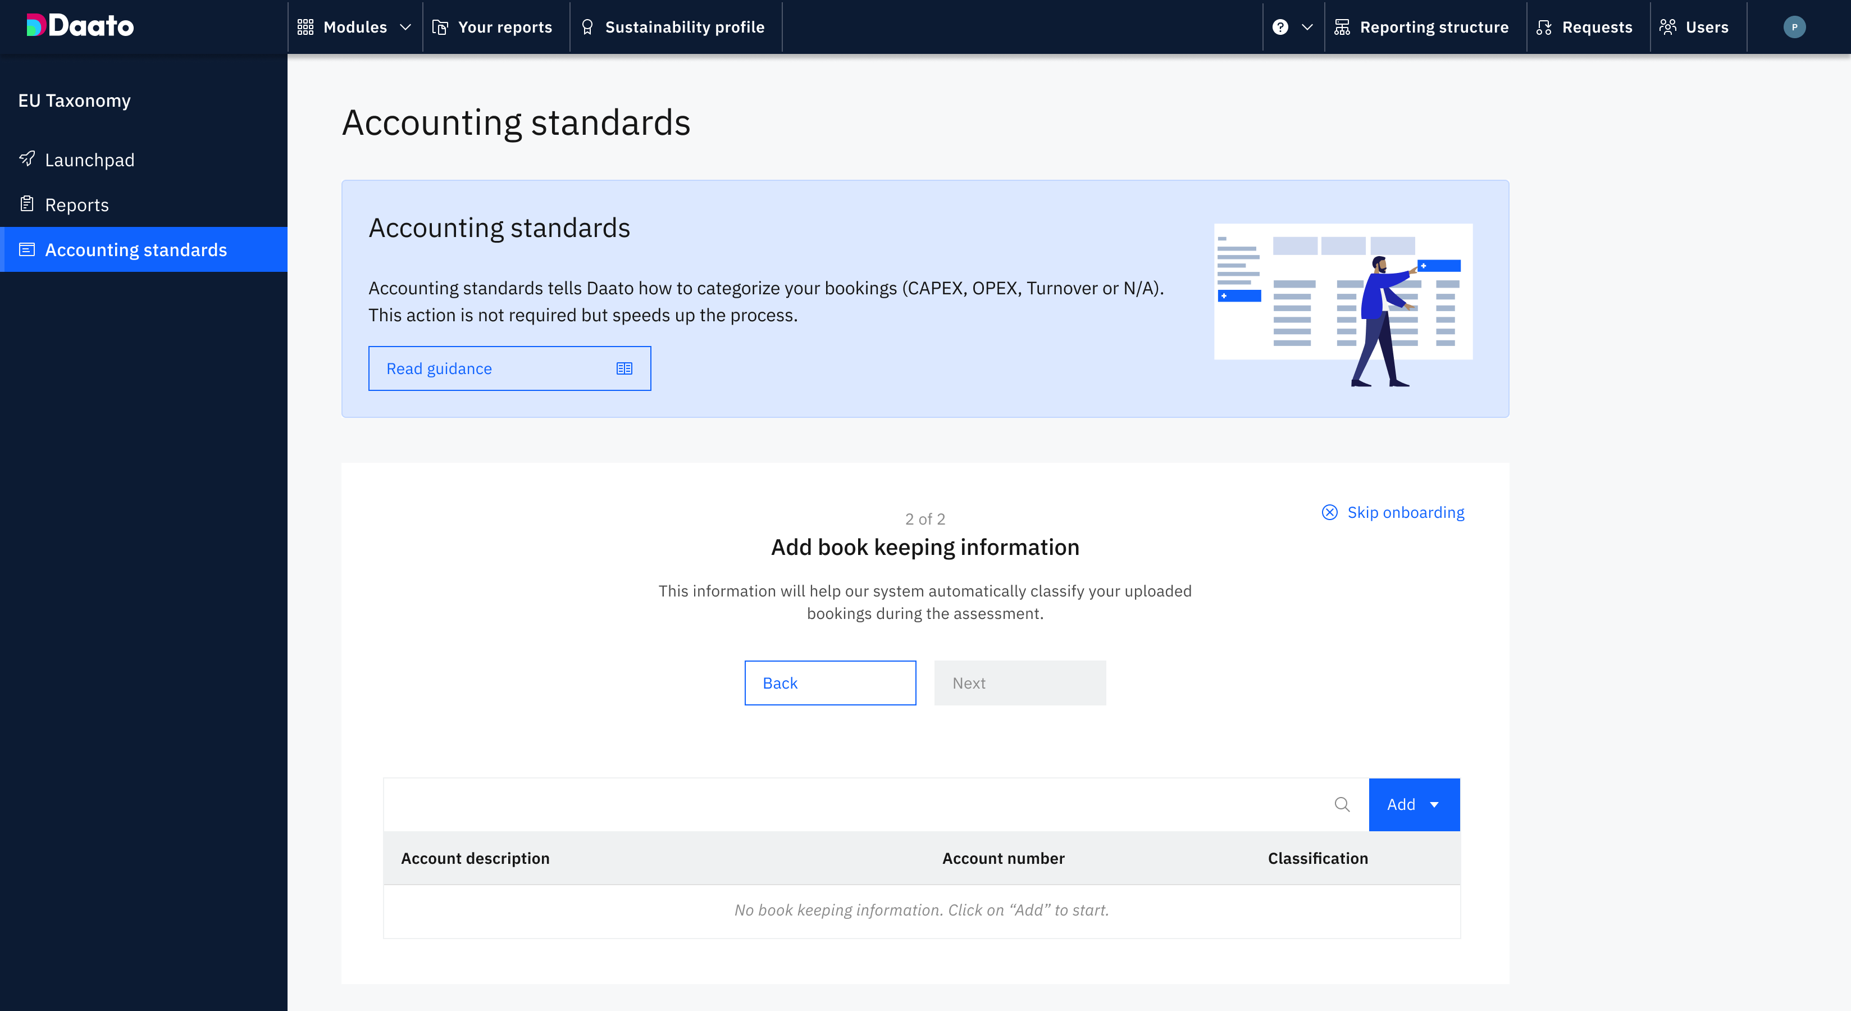The image size is (1851, 1011).
Task: Click the book icon in Read guidance
Action: pyautogui.click(x=624, y=368)
